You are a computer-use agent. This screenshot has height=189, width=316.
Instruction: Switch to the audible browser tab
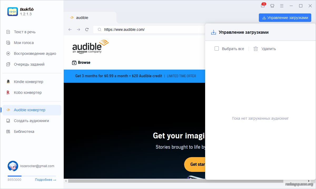pos(82,18)
